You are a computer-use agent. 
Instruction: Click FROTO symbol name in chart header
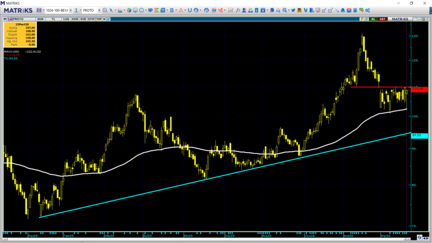(x=18, y=19)
